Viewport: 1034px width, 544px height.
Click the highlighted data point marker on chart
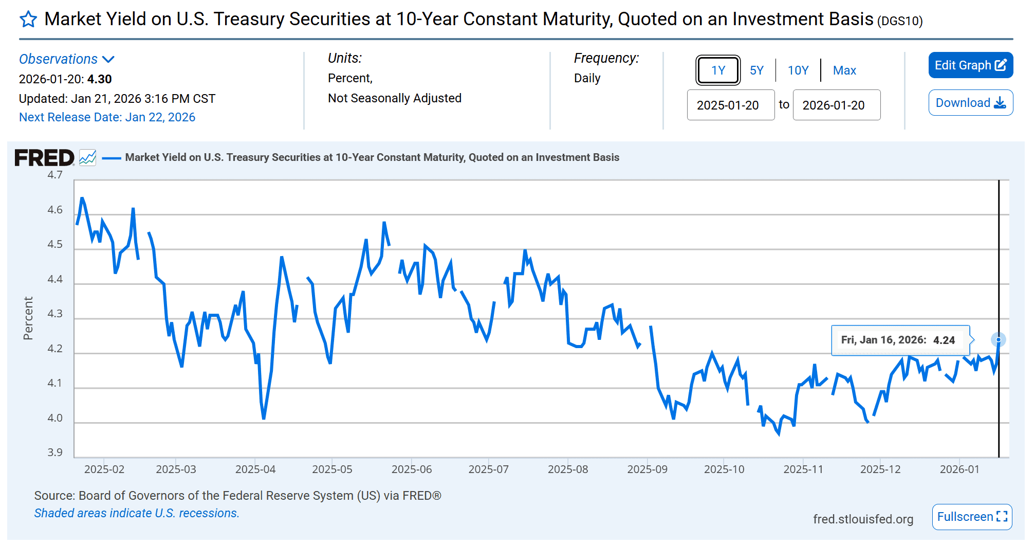(x=998, y=340)
